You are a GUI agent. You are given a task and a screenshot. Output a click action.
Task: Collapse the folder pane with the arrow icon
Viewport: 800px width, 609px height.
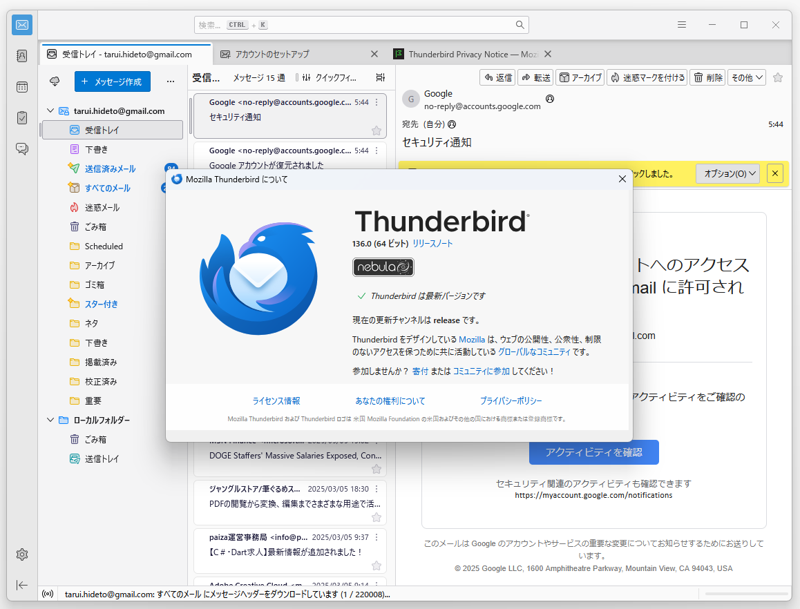tap(21, 585)
